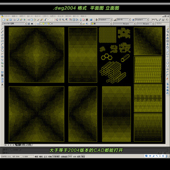Switch to the 布局1 layout tab
The width and height of the screenshot is (170, 170).
click(x=23, y=144)
